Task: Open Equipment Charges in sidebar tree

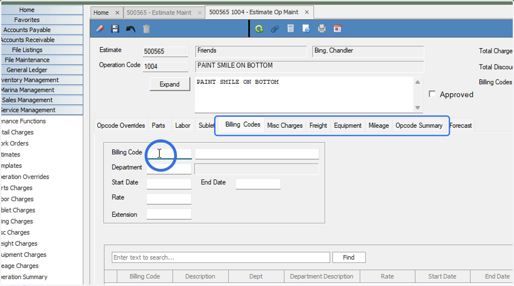Action: (x=23, y=254)
